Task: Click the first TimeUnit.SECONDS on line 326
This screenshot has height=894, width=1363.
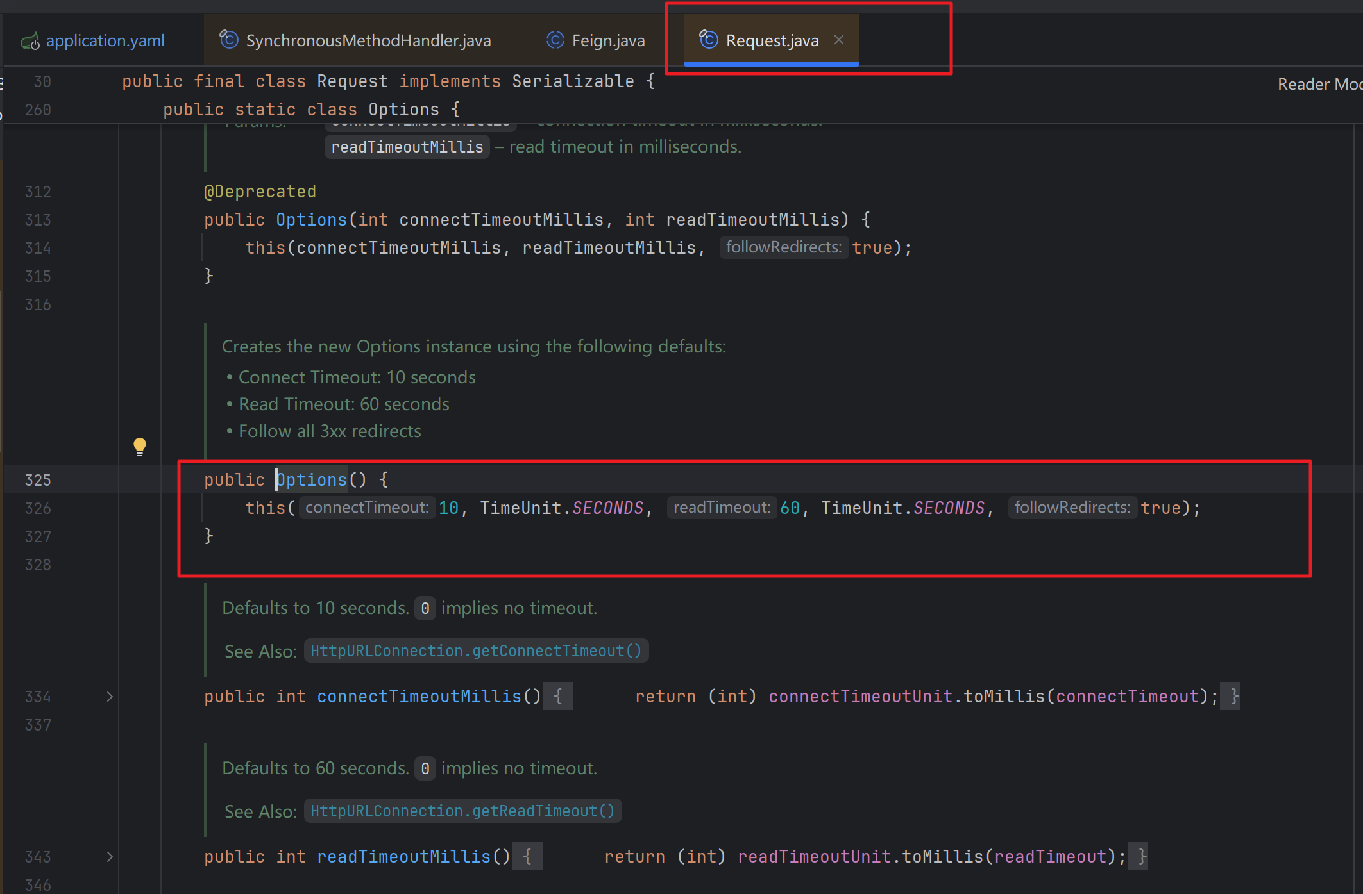Action: (x=562, y=508)
